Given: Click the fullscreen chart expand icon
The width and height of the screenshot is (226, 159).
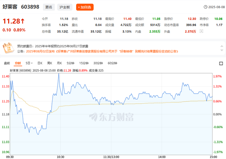Looking at the screenshot, I should [221, 63].
